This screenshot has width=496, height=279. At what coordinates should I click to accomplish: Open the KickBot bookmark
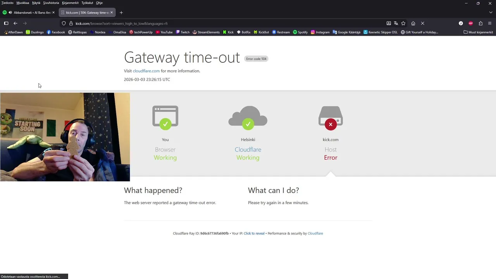[x=262, y=32]
